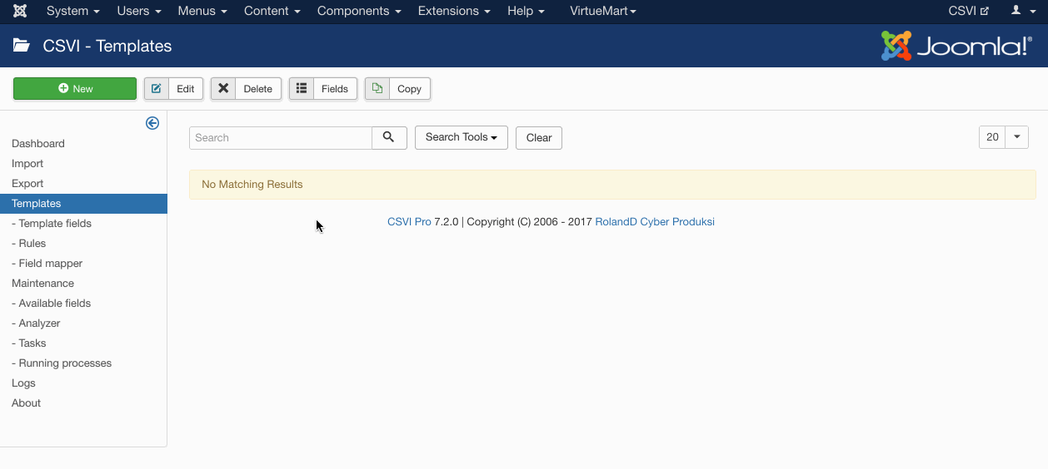Collapse the sidebar with the arrow icon
This screenshot has width=1048, height=469.
point(152,123)
